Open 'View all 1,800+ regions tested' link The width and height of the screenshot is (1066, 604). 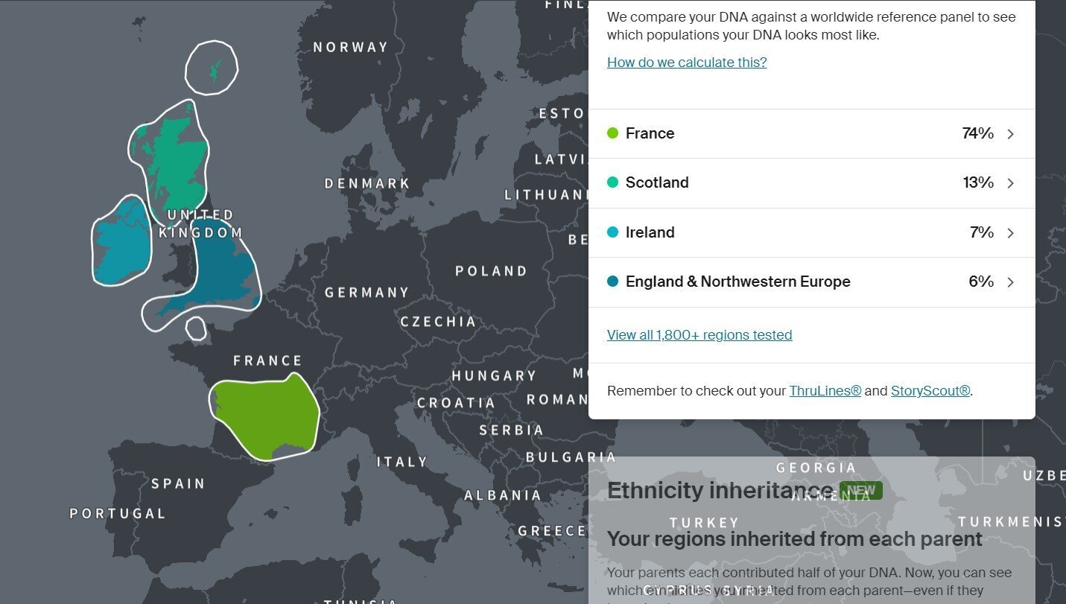(699, 335)
